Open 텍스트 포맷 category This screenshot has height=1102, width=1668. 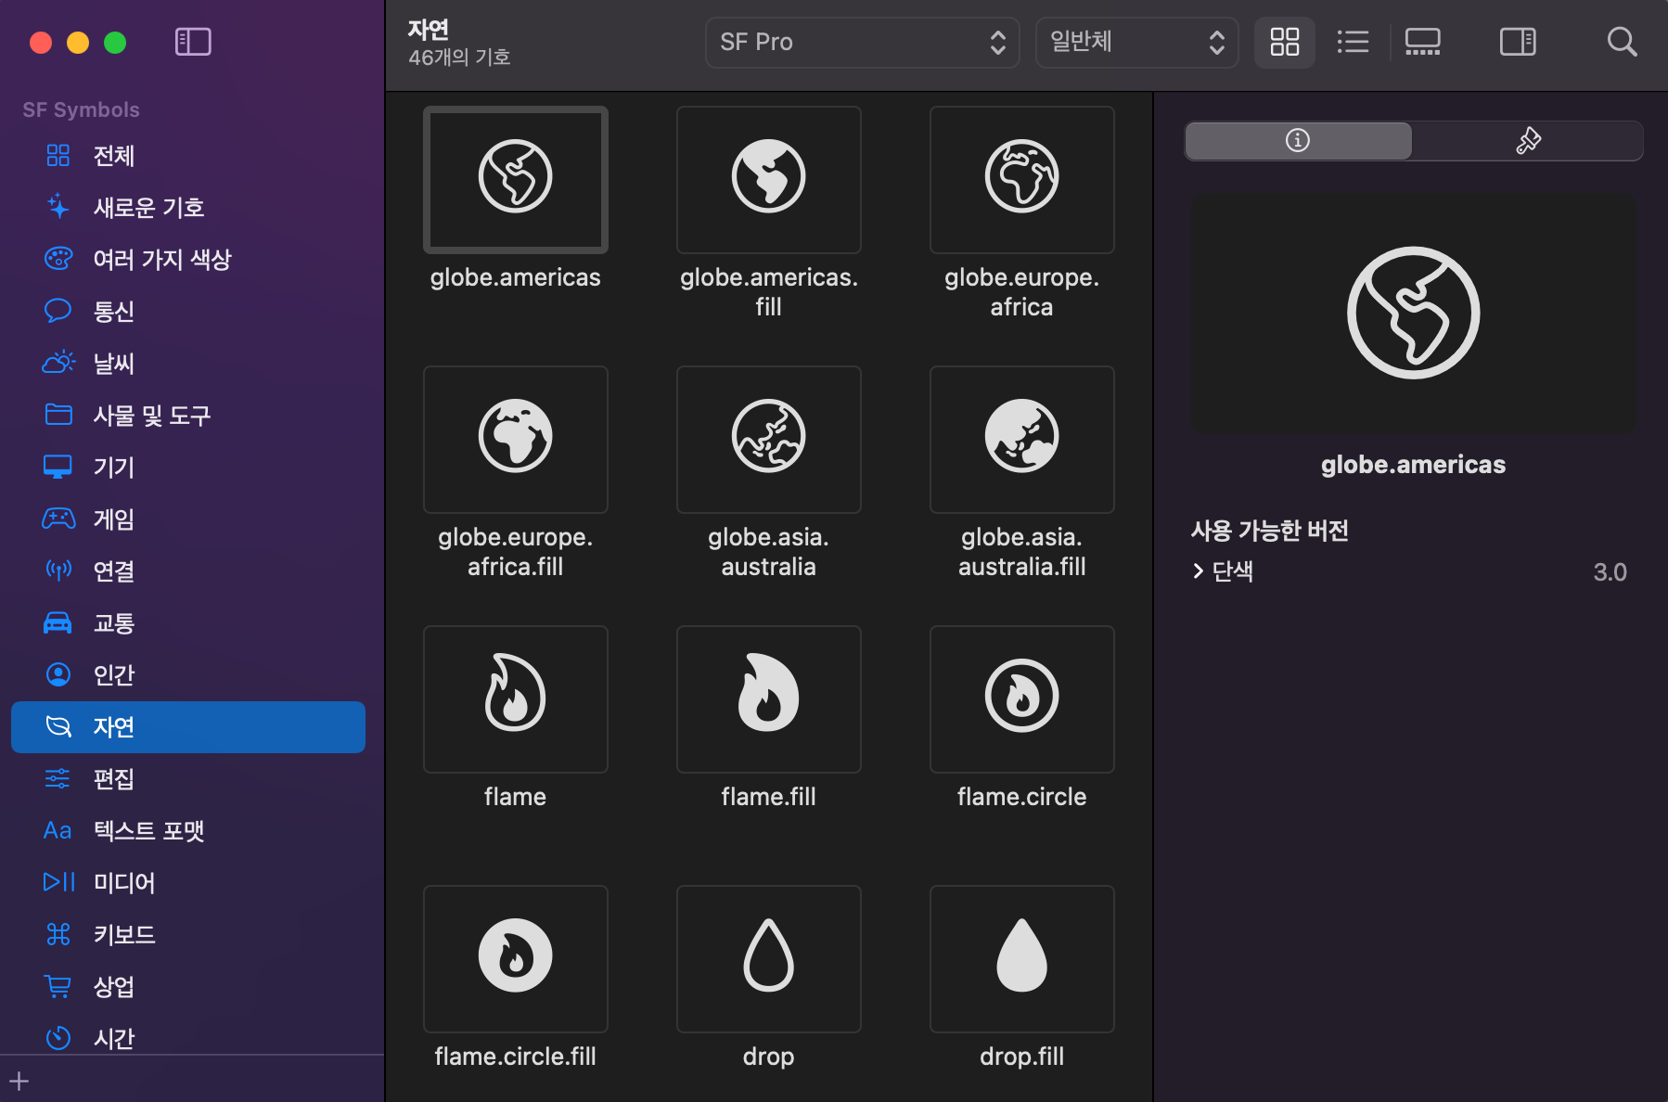188,831
